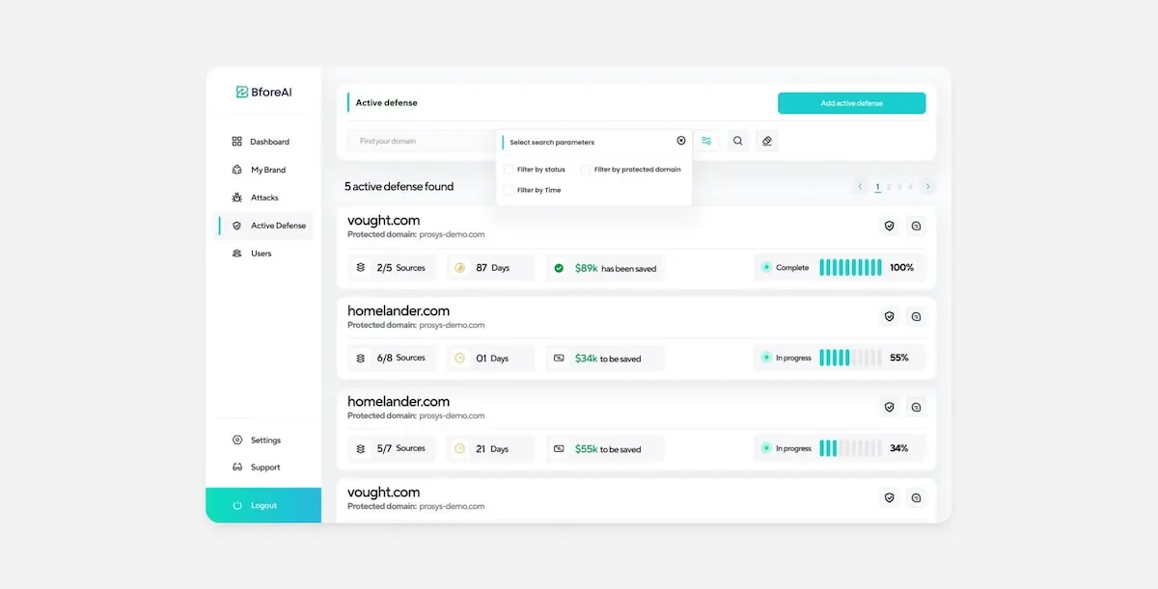
Task: Click the search magnifier icon
Action: [x=737, y=141]
